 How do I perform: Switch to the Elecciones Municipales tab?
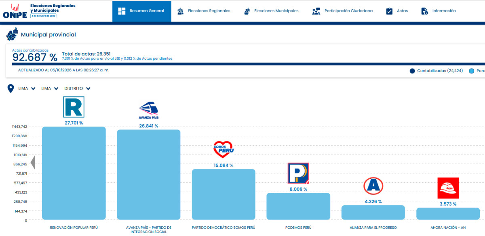coord(271,11)
